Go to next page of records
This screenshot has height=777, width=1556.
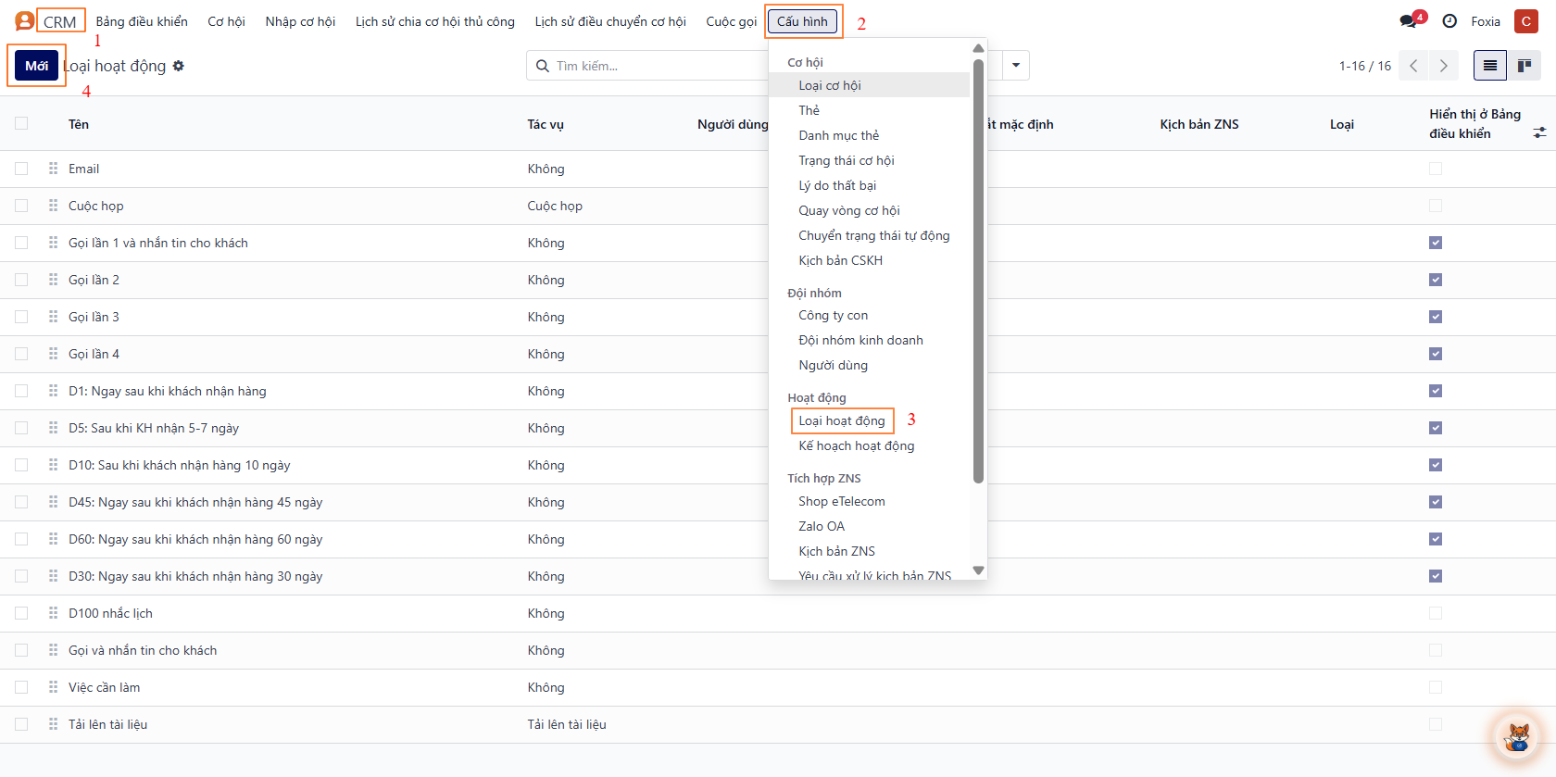point(1443,66)
